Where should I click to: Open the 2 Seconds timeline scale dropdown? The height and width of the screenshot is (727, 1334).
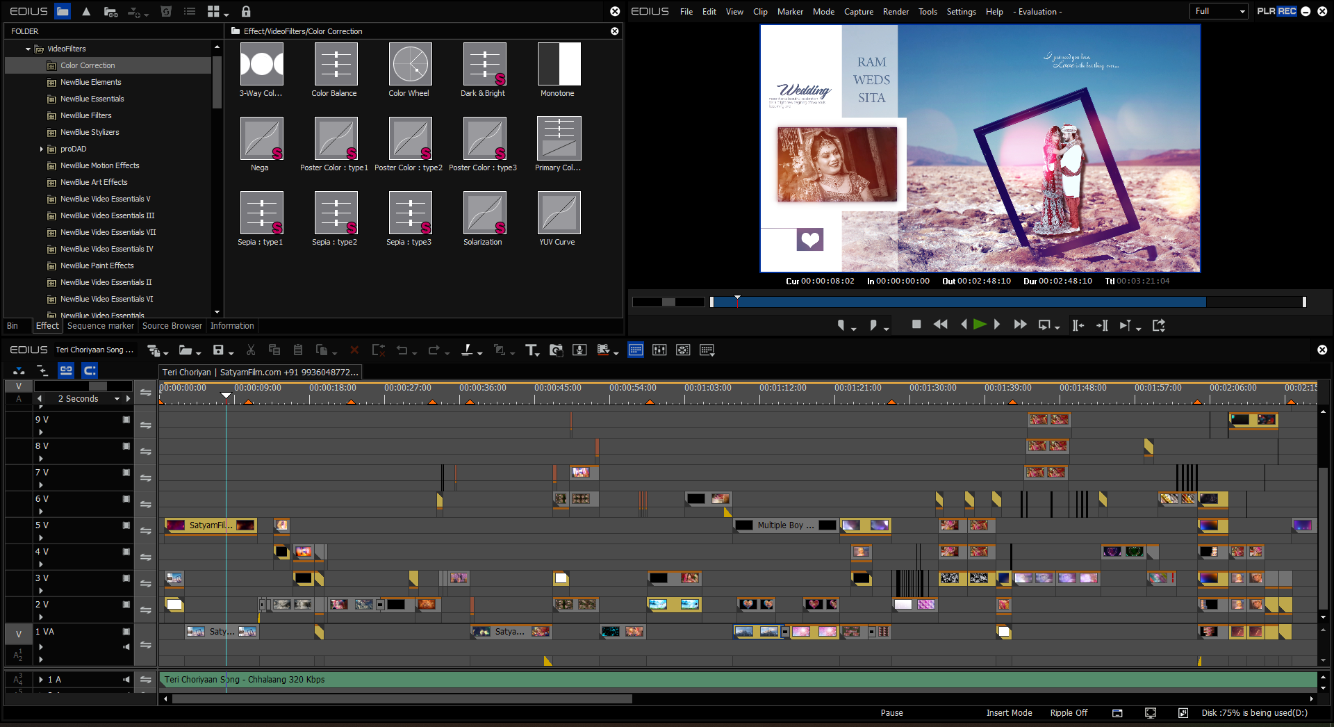point(117,399)
